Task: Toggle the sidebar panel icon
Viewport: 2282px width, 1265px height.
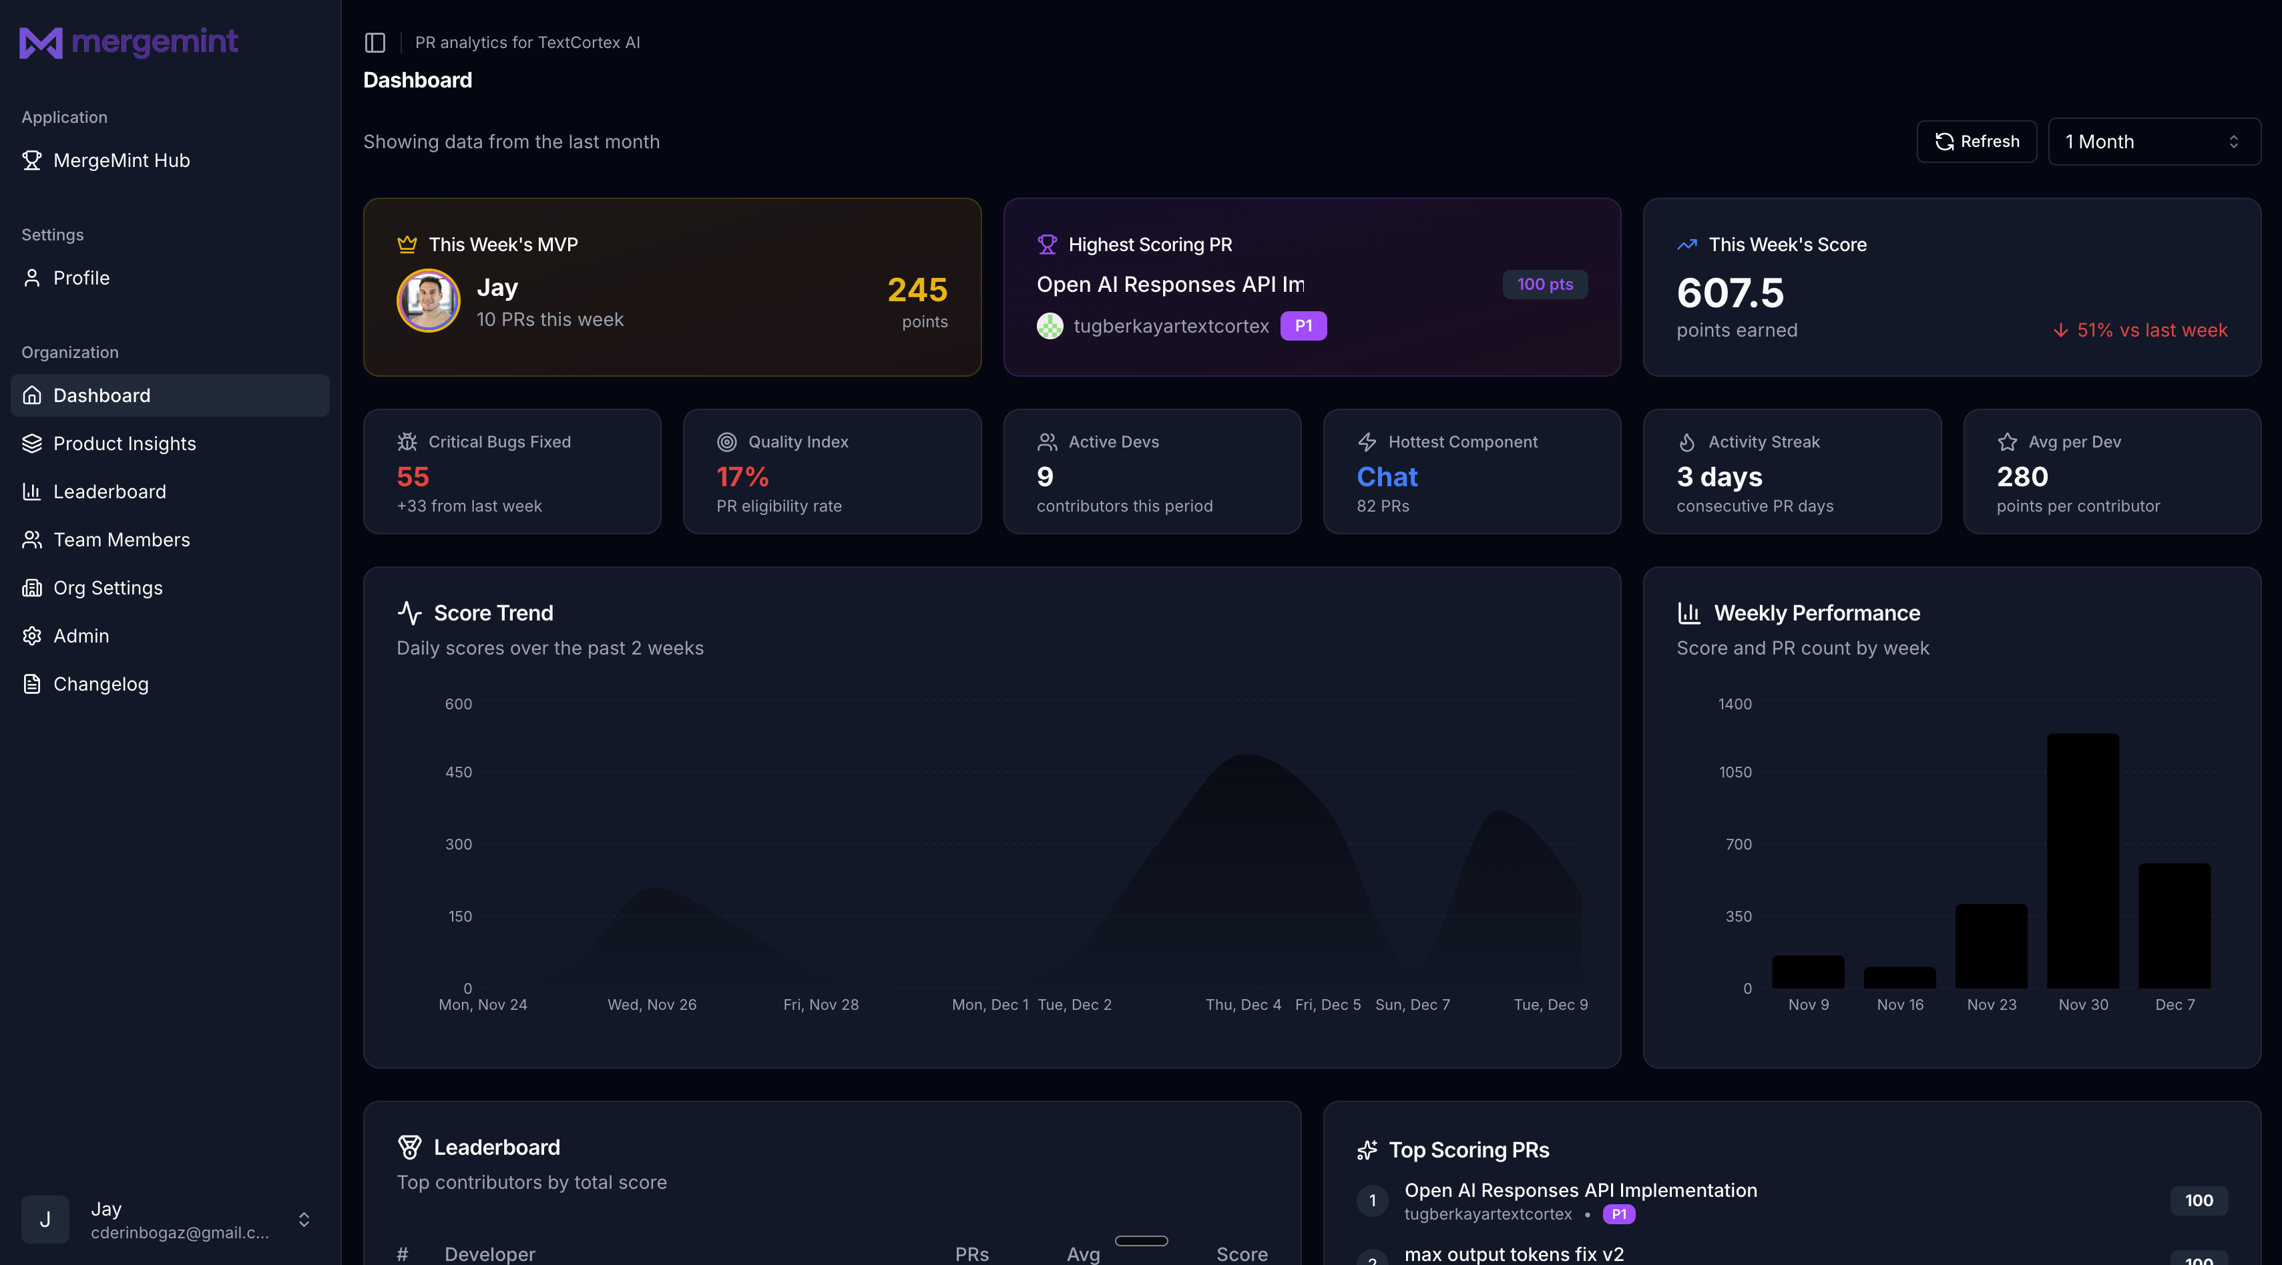Action: pos(375,43)
